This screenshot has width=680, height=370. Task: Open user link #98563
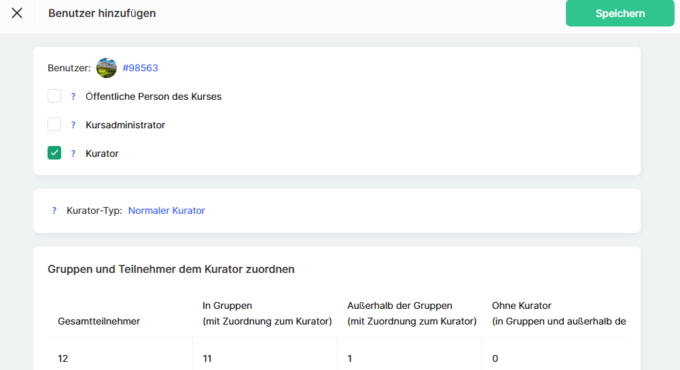tap(140, 68)
